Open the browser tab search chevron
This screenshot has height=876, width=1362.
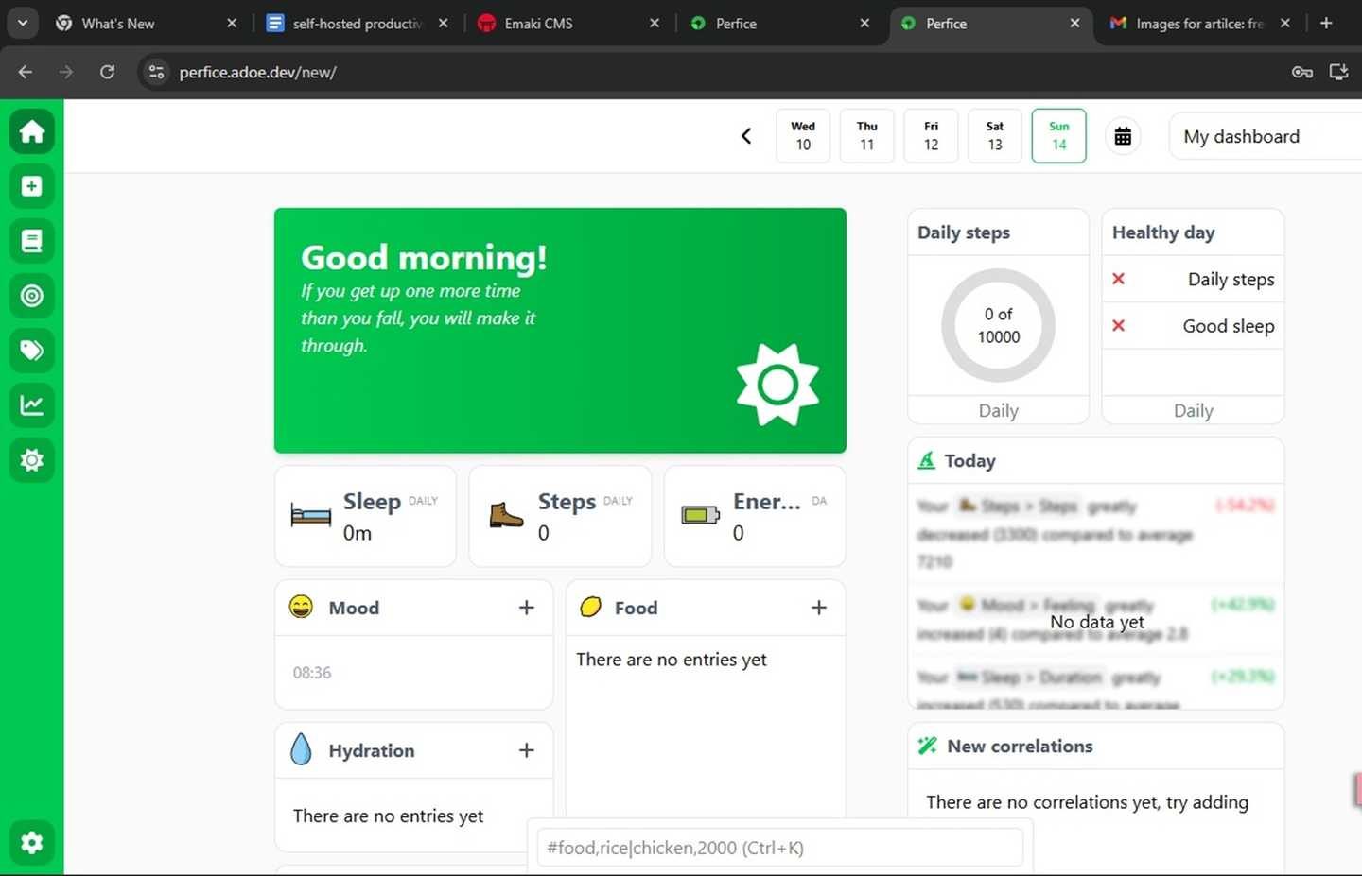point(22,23)
